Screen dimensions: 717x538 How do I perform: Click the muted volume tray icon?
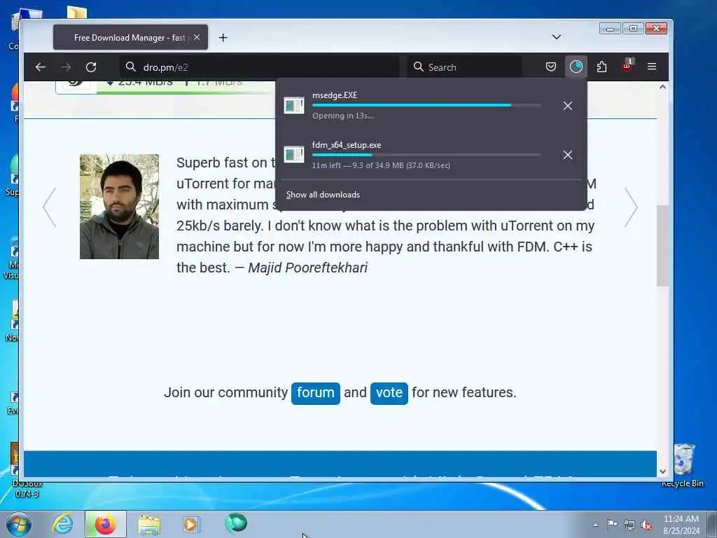click(x=646, y=525)
